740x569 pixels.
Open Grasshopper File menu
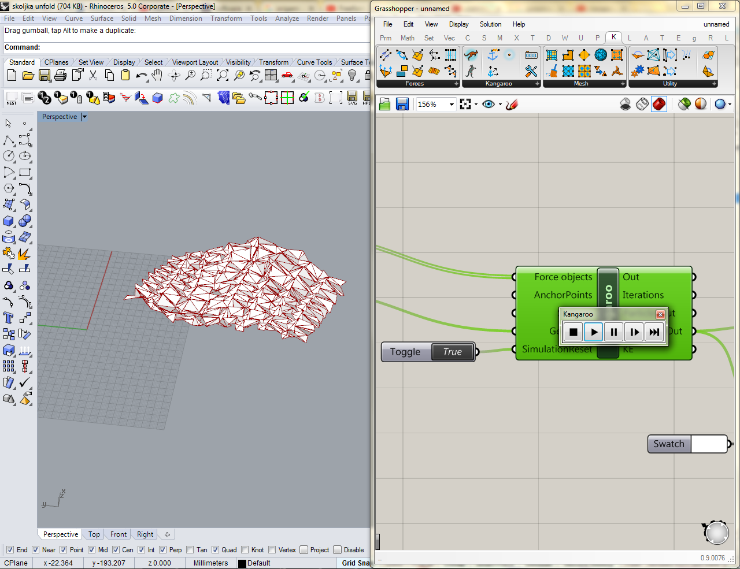[x=387, y=24]
